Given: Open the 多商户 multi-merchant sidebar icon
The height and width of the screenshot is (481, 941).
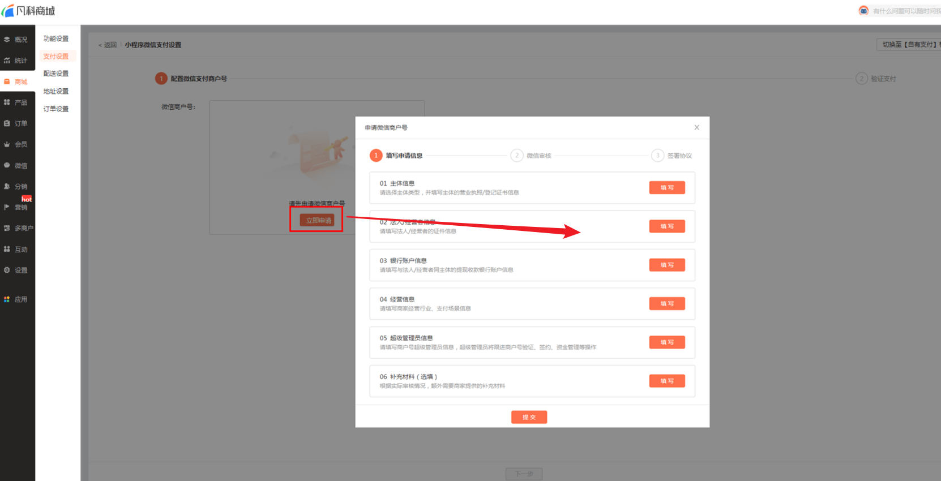Looking at the screenshot, I should pos(7,228).
